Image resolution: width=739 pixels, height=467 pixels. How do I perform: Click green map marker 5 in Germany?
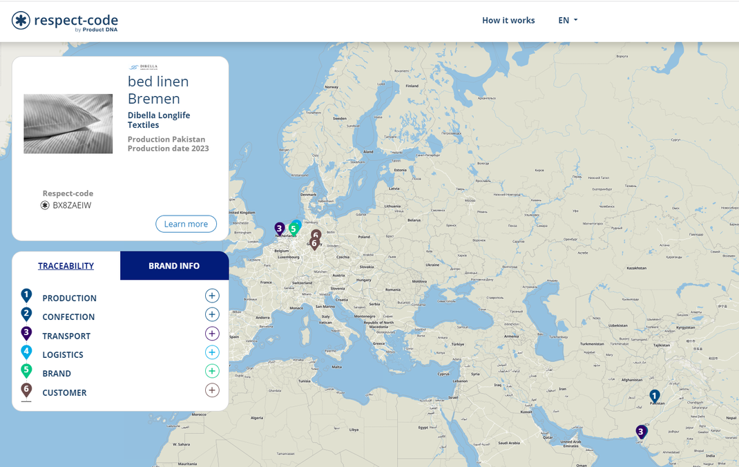point(293,230)
